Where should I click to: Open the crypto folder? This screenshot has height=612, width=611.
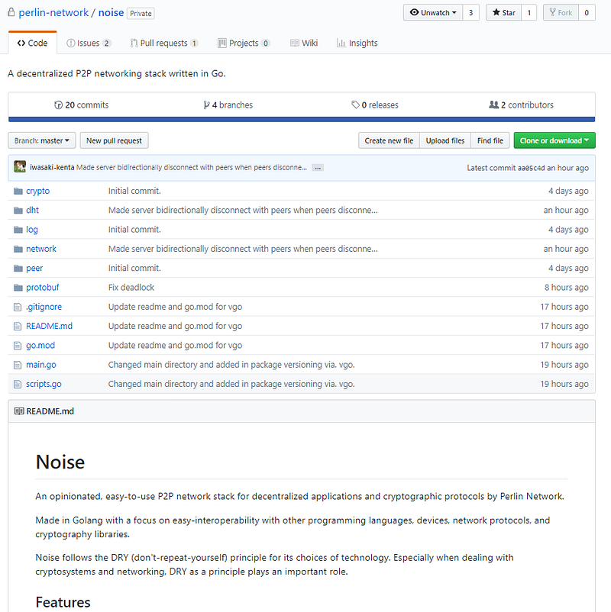pos(38,191)
